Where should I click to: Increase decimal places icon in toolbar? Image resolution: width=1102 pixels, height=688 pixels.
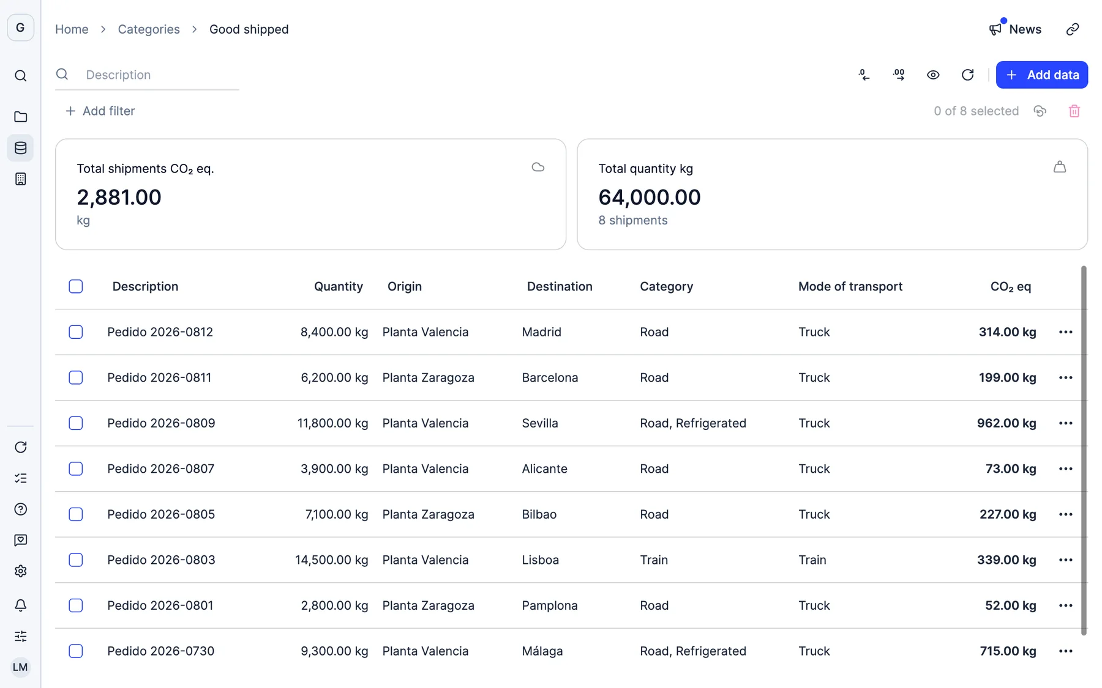click(x=899, y=75)
